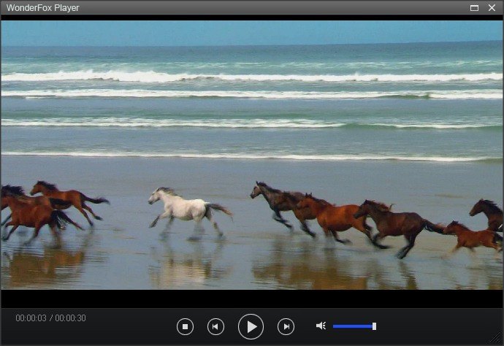Skip to the next track

tap(286, 326)
